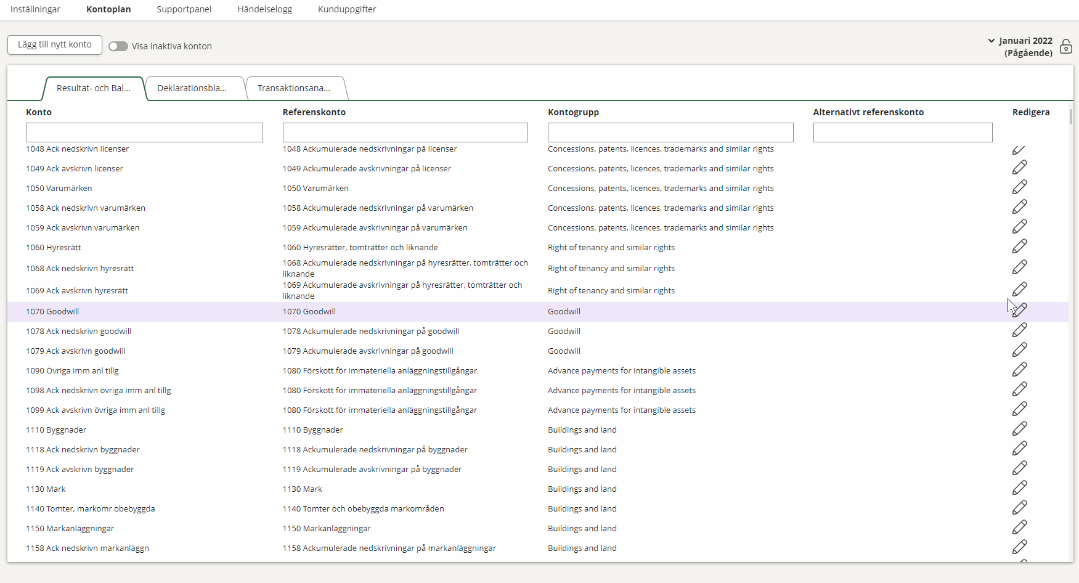
Task: Open Kunduppgifter in the top navigation
Action: 347,9
